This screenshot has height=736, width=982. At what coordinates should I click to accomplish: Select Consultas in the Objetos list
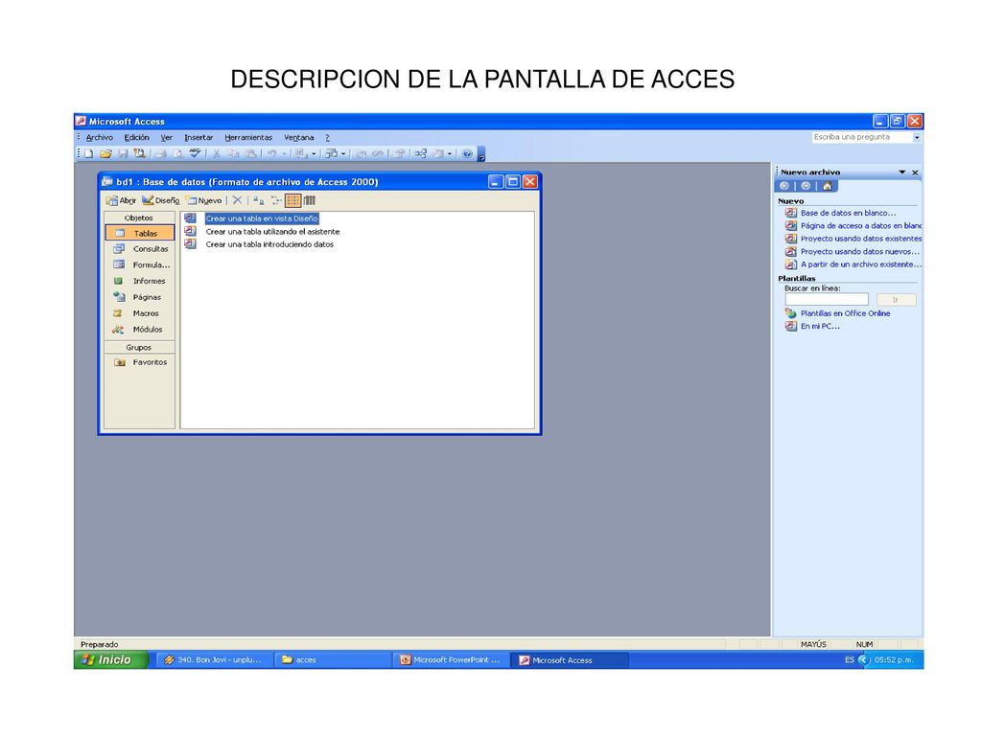pos(140,249)
